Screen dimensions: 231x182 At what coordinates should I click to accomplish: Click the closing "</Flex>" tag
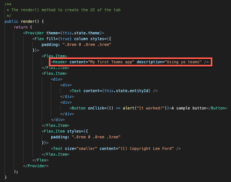pos(40,160)
